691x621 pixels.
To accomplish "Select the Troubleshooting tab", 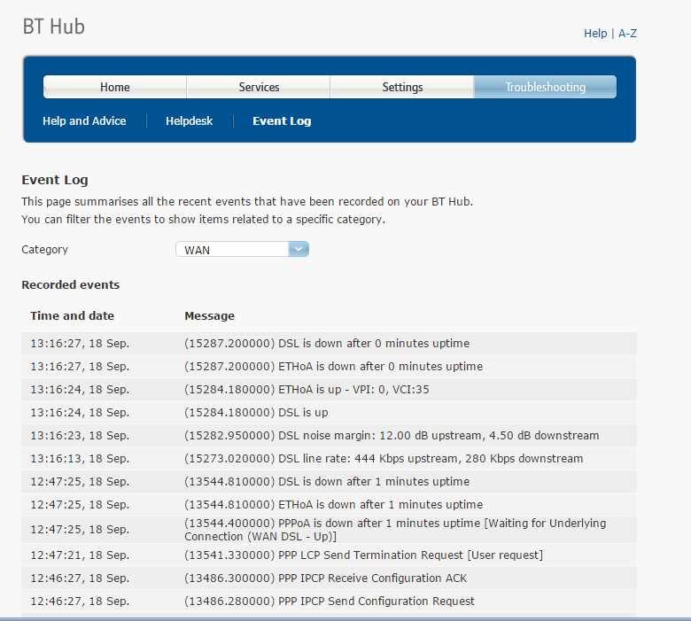I will click(545, 87).
